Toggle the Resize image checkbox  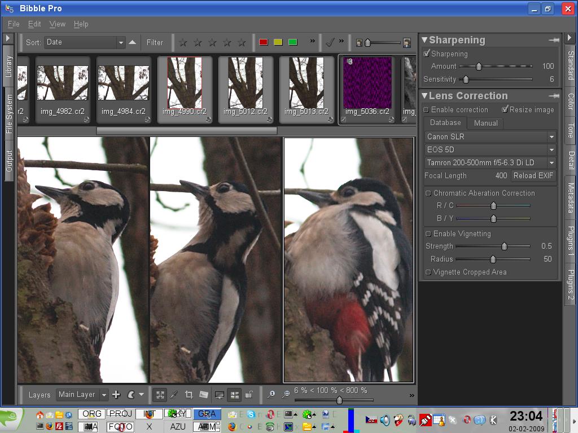pyautogui.click(x=505, y=109)
